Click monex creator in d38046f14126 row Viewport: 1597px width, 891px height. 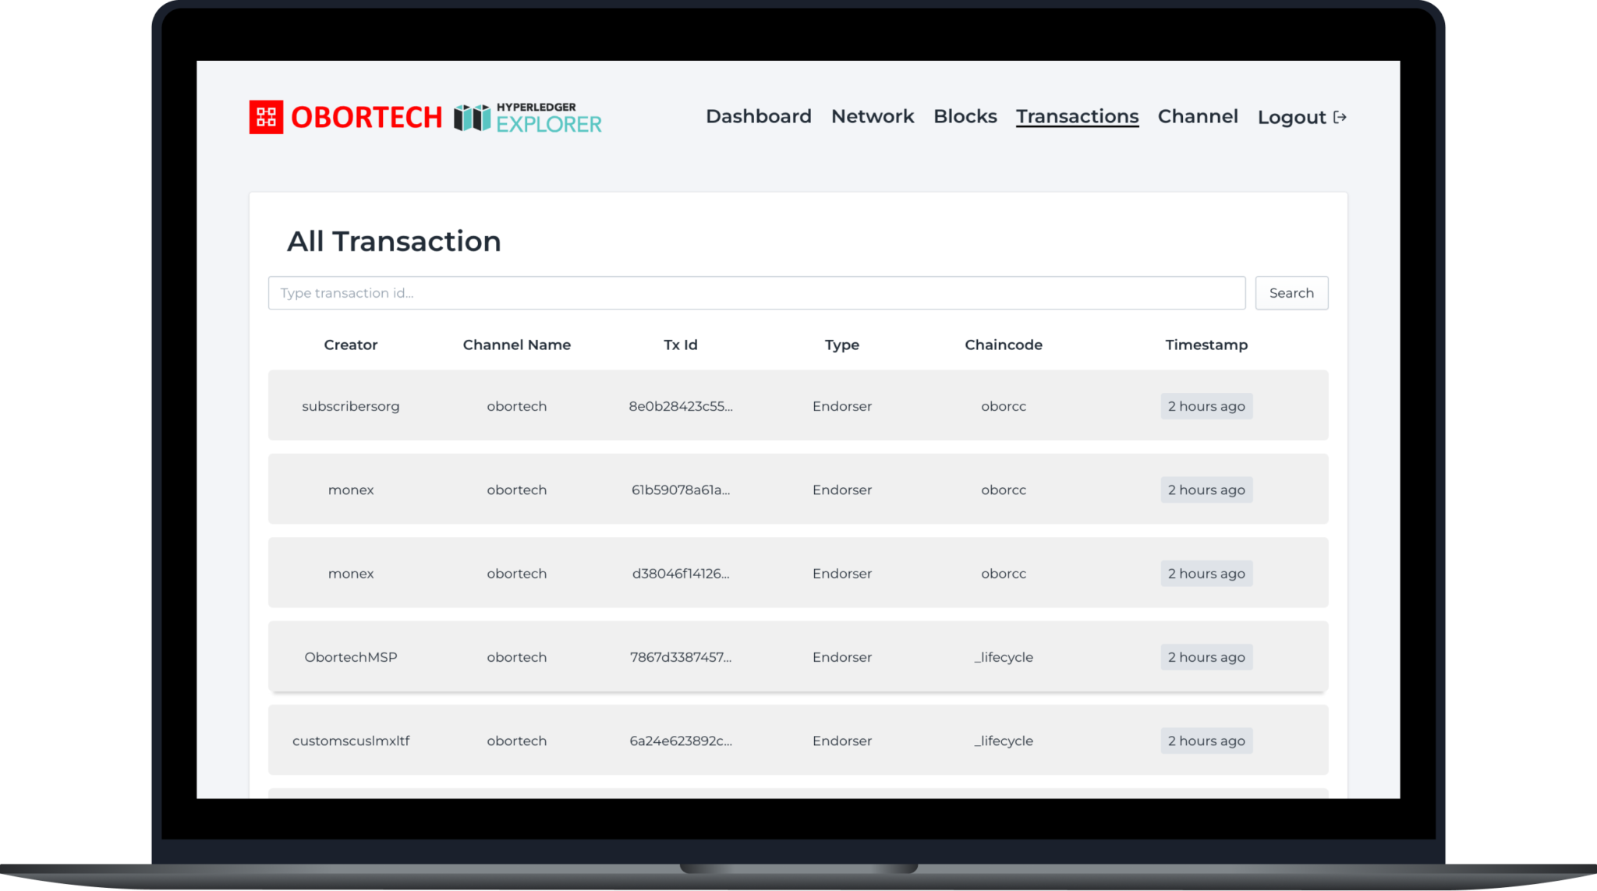coord(351,574)
